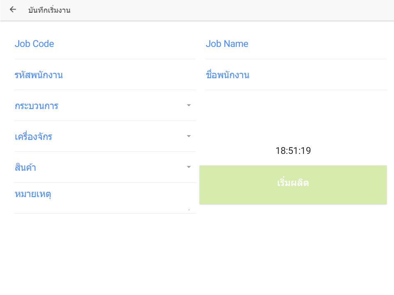Click the กระบวนการ select label
394x295 pixels.
click(37, 106)
